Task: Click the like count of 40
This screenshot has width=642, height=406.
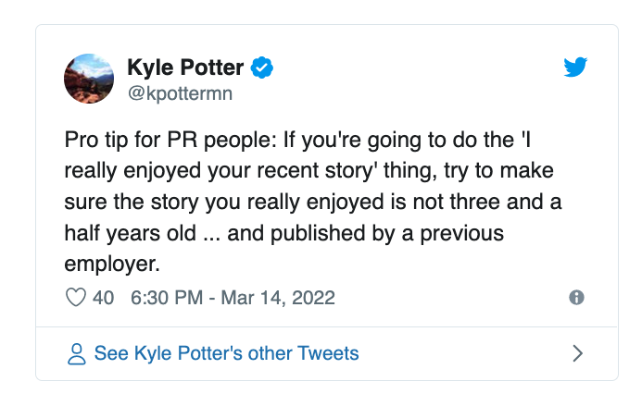Action: tap(103, 298)
